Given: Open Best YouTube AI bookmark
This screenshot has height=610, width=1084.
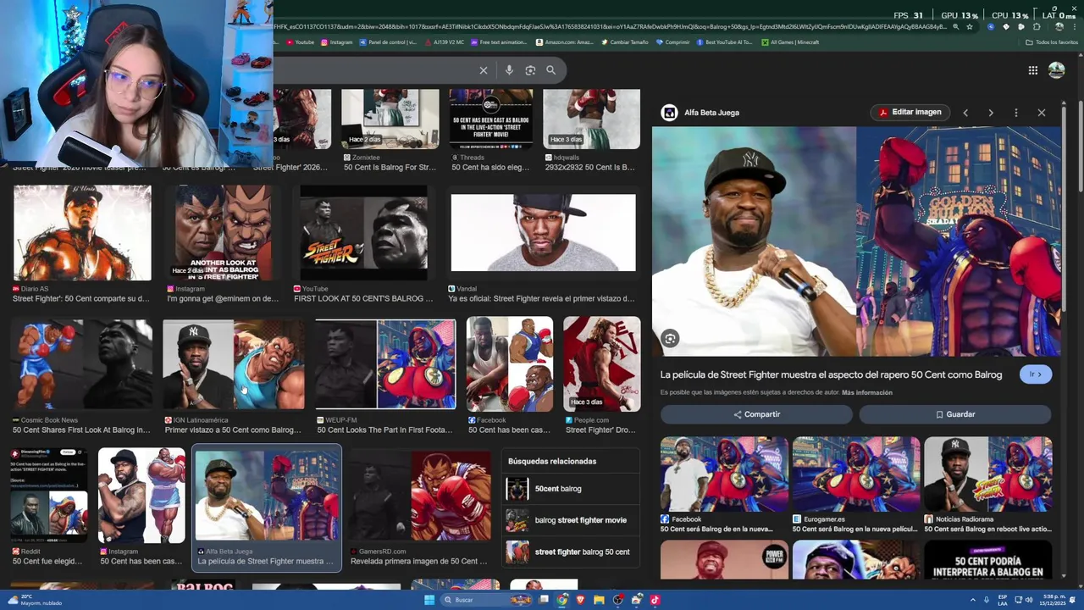Looking at the screenshot, I should 724,42.
